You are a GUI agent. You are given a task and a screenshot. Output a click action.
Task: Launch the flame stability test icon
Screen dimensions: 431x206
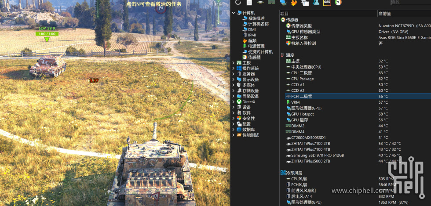point(294,3)
